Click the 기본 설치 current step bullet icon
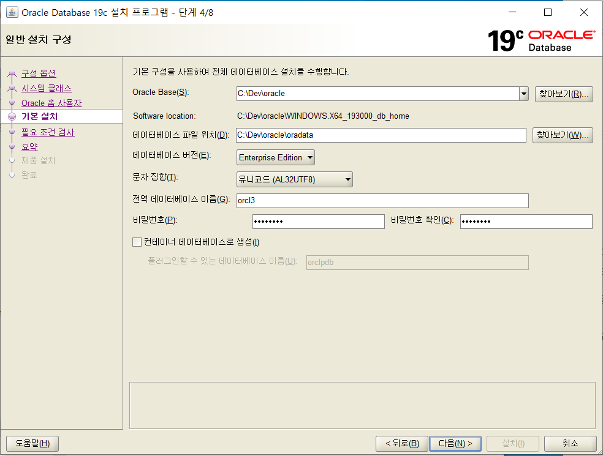Image resolution: width=603 pixels, height=456 pixels. click(12, 116)
